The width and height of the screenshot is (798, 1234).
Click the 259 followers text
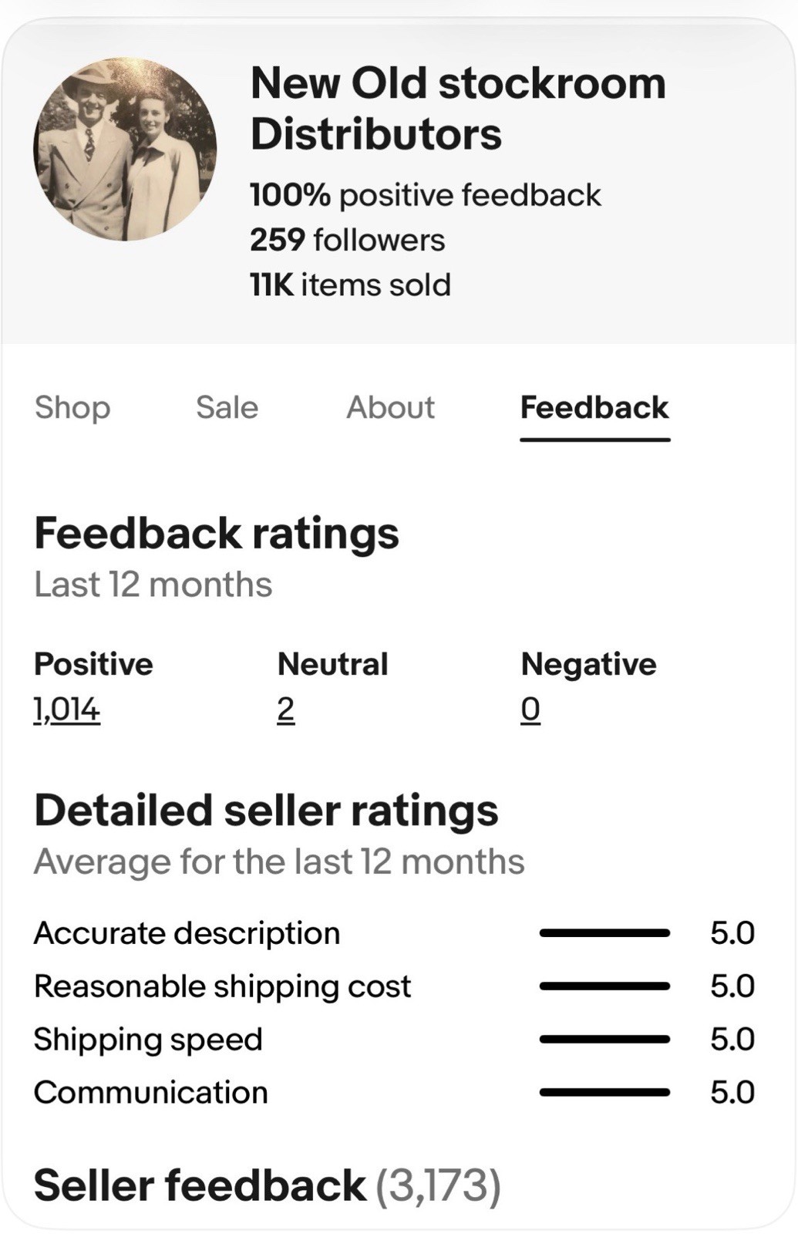pyautogui.click(x=348, y=240)
